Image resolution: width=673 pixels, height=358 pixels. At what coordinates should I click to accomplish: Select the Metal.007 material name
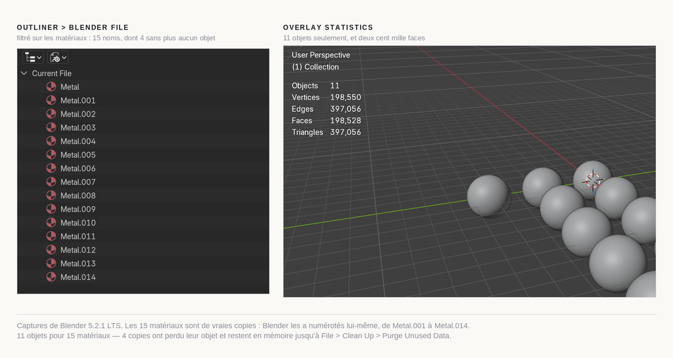point(78,182)
